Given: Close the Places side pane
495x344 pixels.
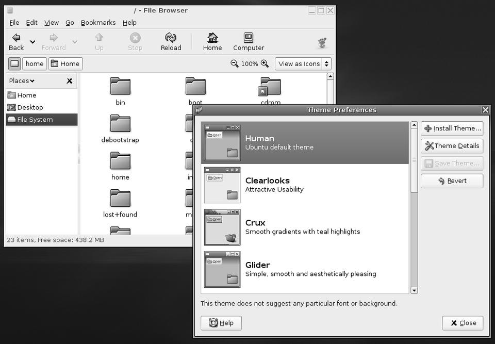Looking at the screenshot, I should 70,81.
